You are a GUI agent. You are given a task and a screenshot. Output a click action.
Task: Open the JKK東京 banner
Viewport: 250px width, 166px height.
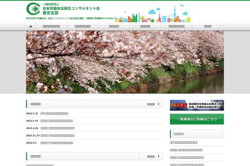[x=197, y=105]
